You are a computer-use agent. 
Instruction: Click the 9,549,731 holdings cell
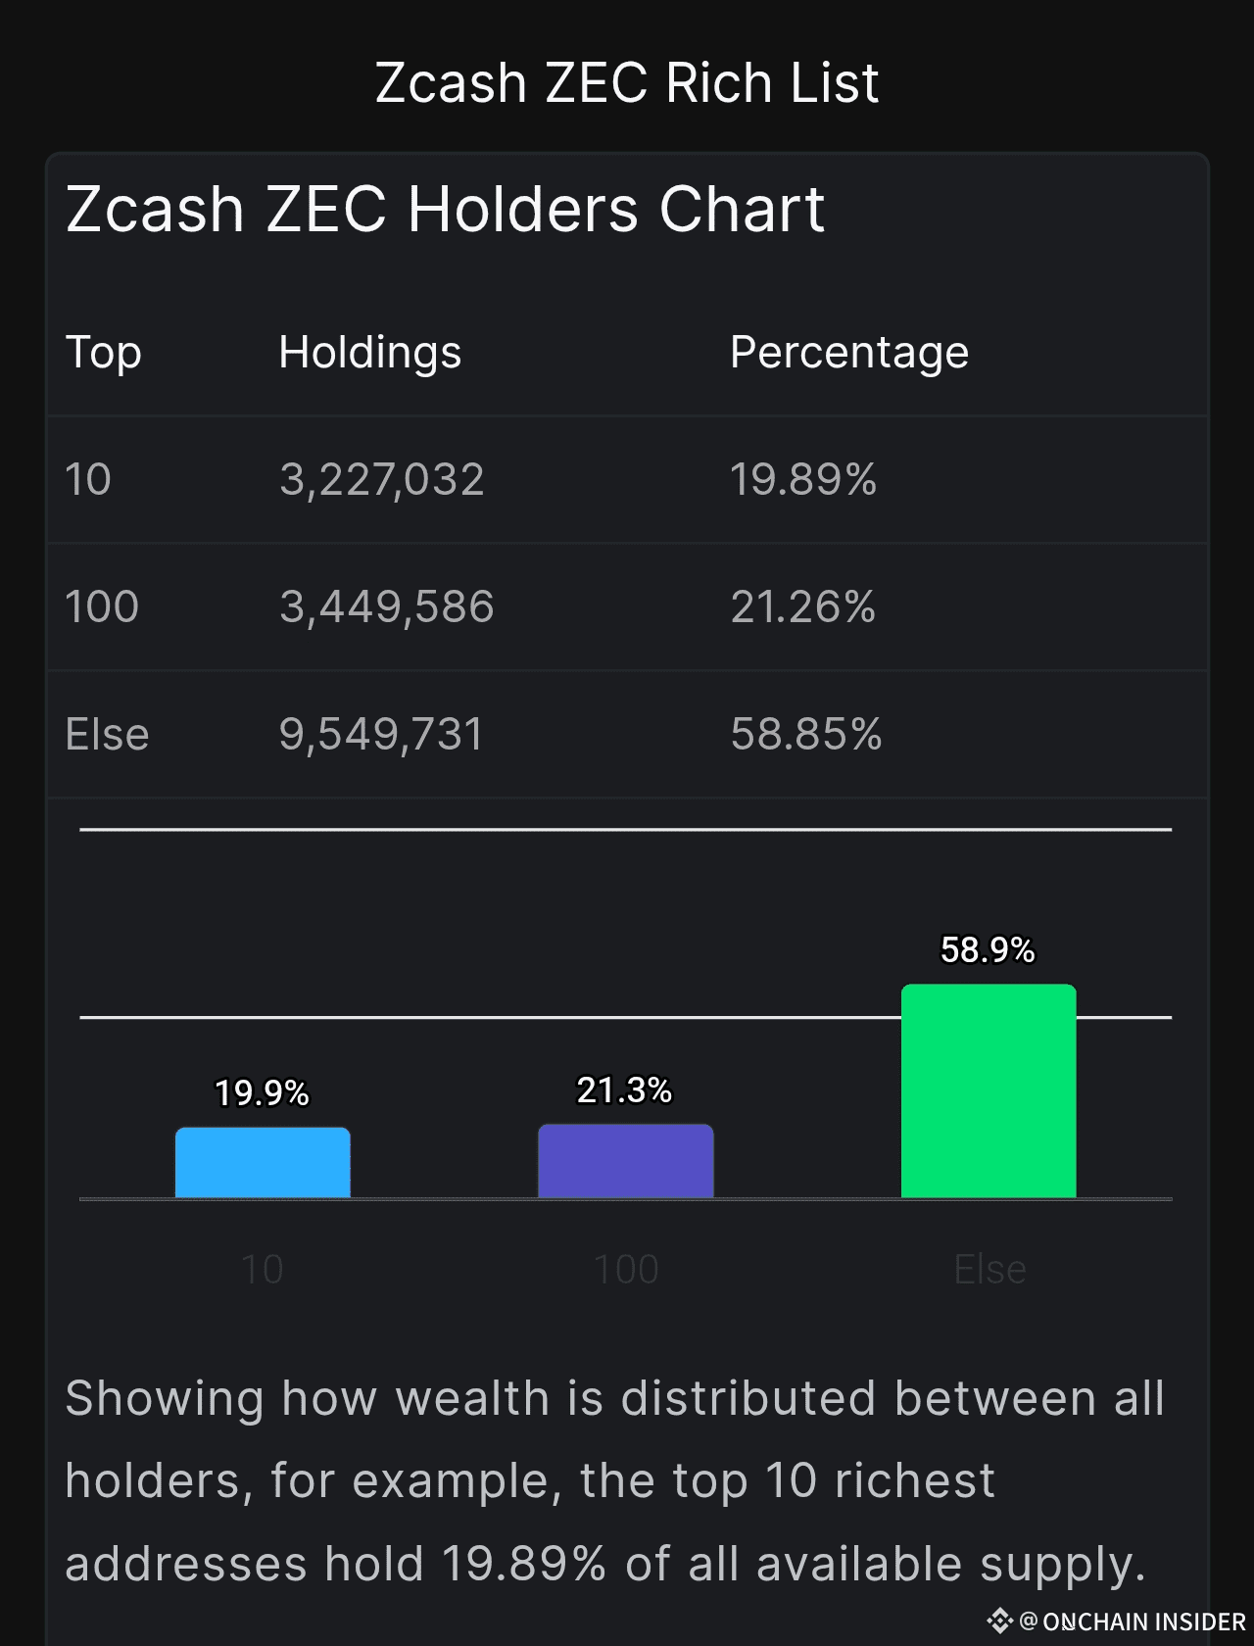pos(382,735)
